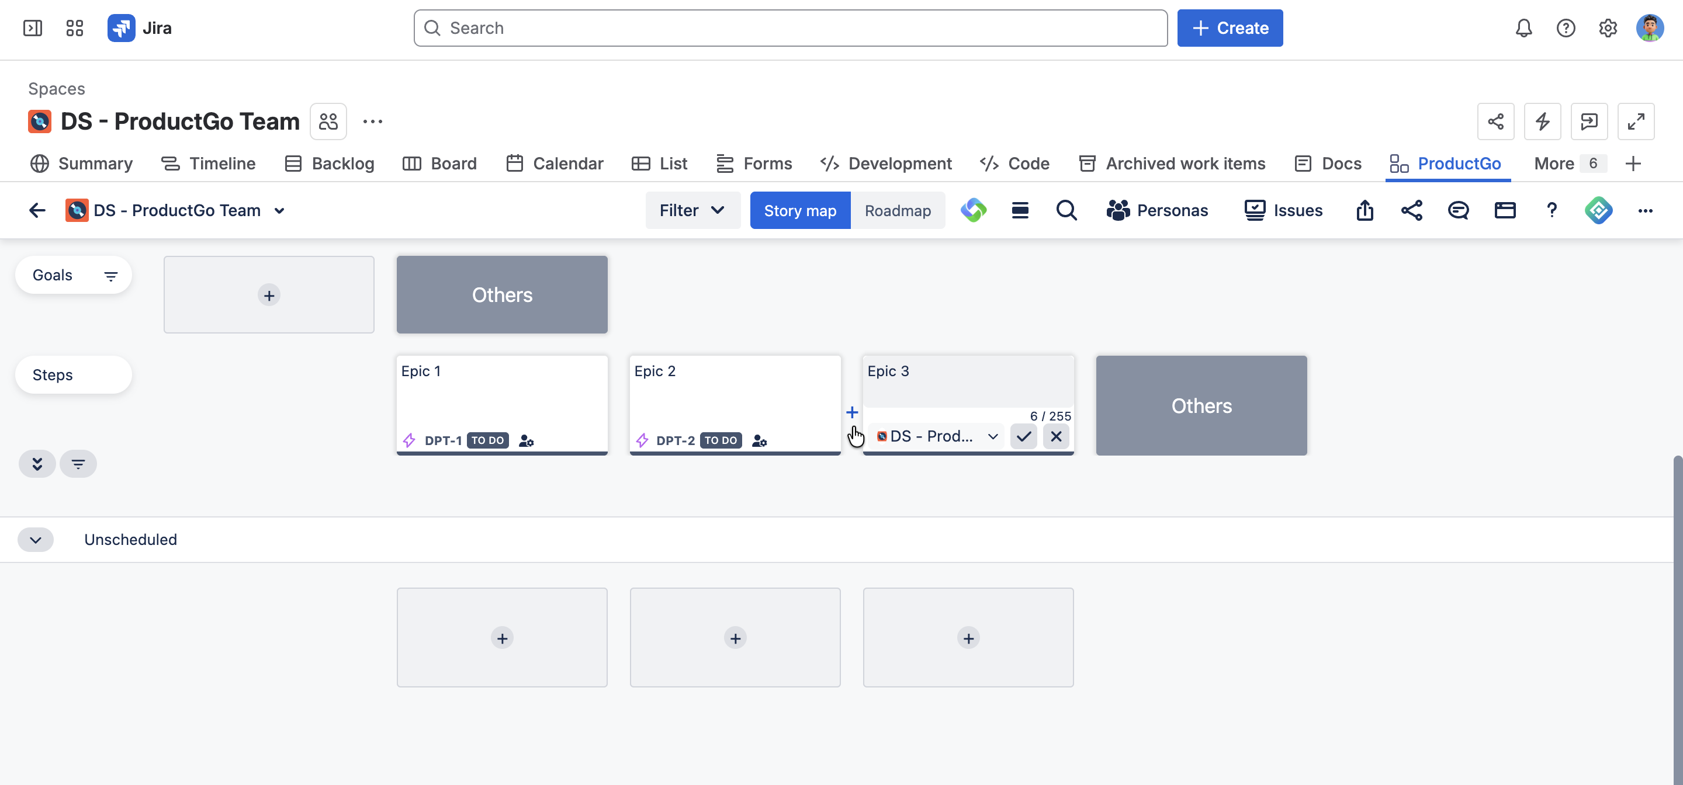The height and width of the screenshot is (785, 1683).
Task: Confirm Epic 3 with the checkmark button
Action: [x=1024, y=436]
